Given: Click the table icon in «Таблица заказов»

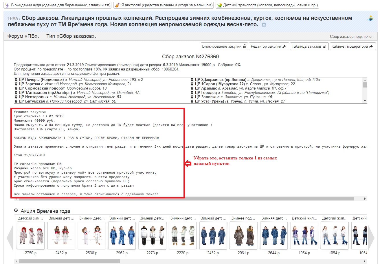Looking at the screenshot, I should coord(324,47).
